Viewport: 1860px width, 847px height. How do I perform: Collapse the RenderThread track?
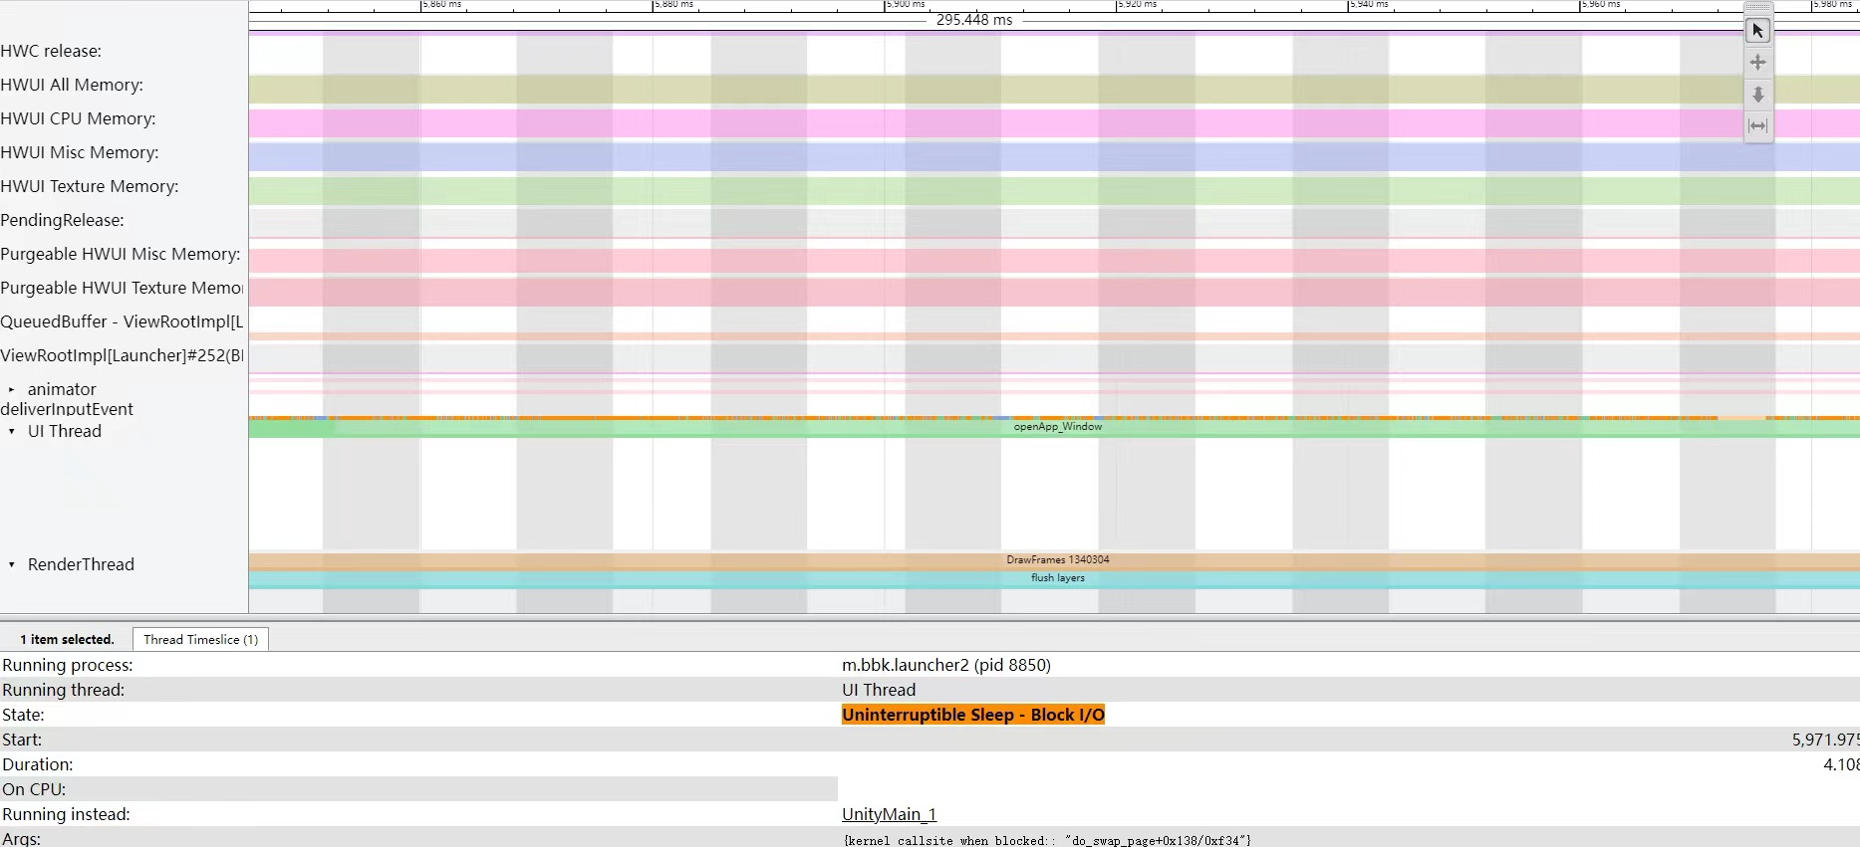pos(12,565)
